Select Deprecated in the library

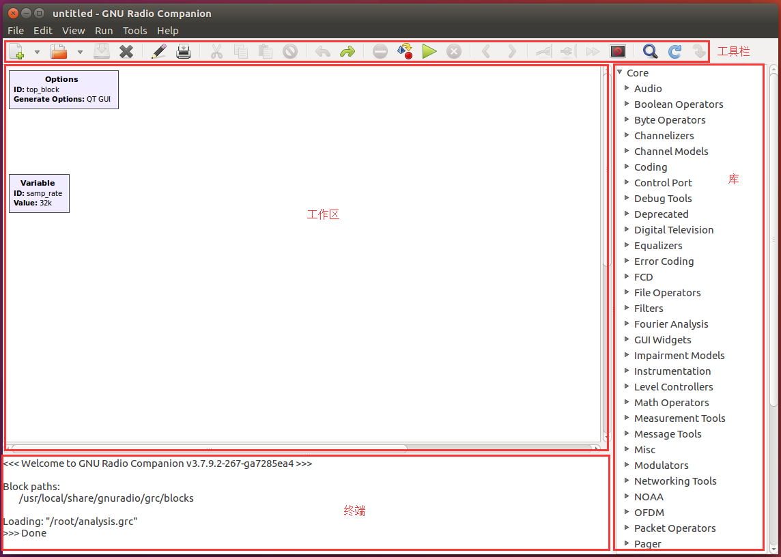[661, 214]
